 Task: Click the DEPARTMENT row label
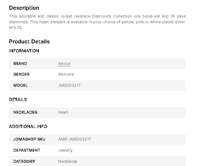click(27, 150)
